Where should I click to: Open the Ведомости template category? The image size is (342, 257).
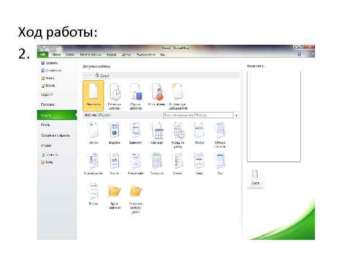[x=136, y=133]
